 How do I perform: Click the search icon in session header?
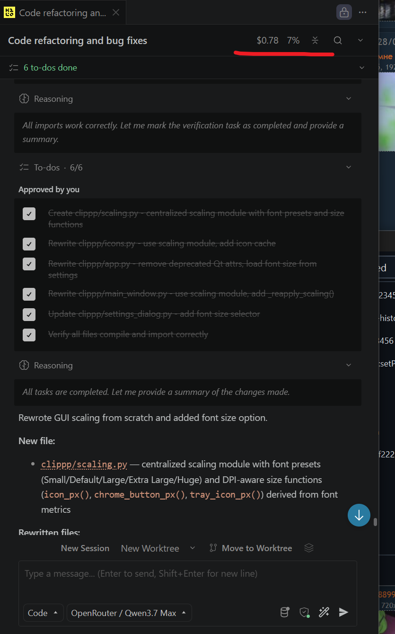coord(338,41)
